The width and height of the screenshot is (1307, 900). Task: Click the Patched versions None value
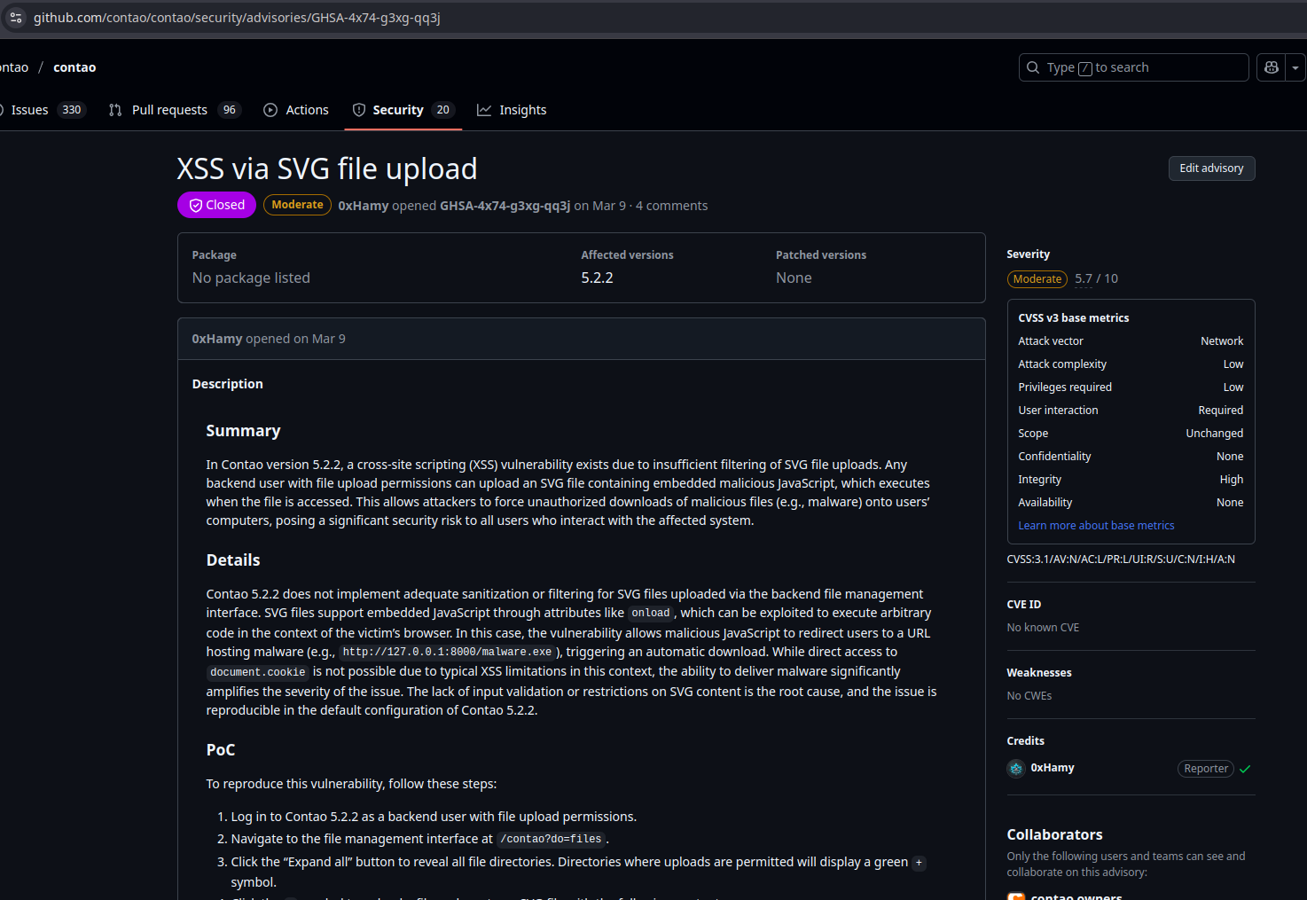click(794, 278)
